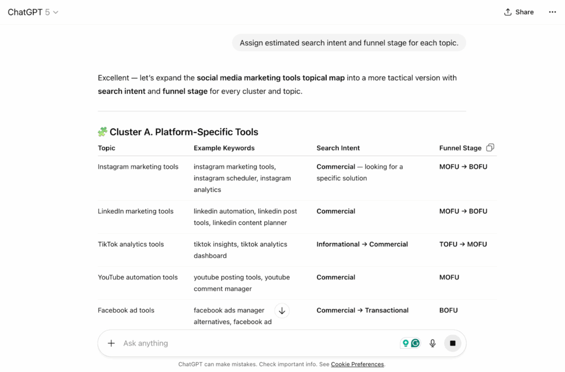
Task: Click the Cluster A Platform-Specific Tools heading
Action: (184, 132)
